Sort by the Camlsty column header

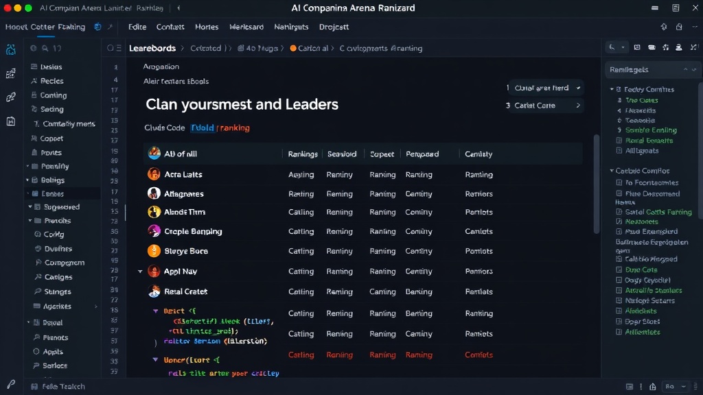click(479, 154)
